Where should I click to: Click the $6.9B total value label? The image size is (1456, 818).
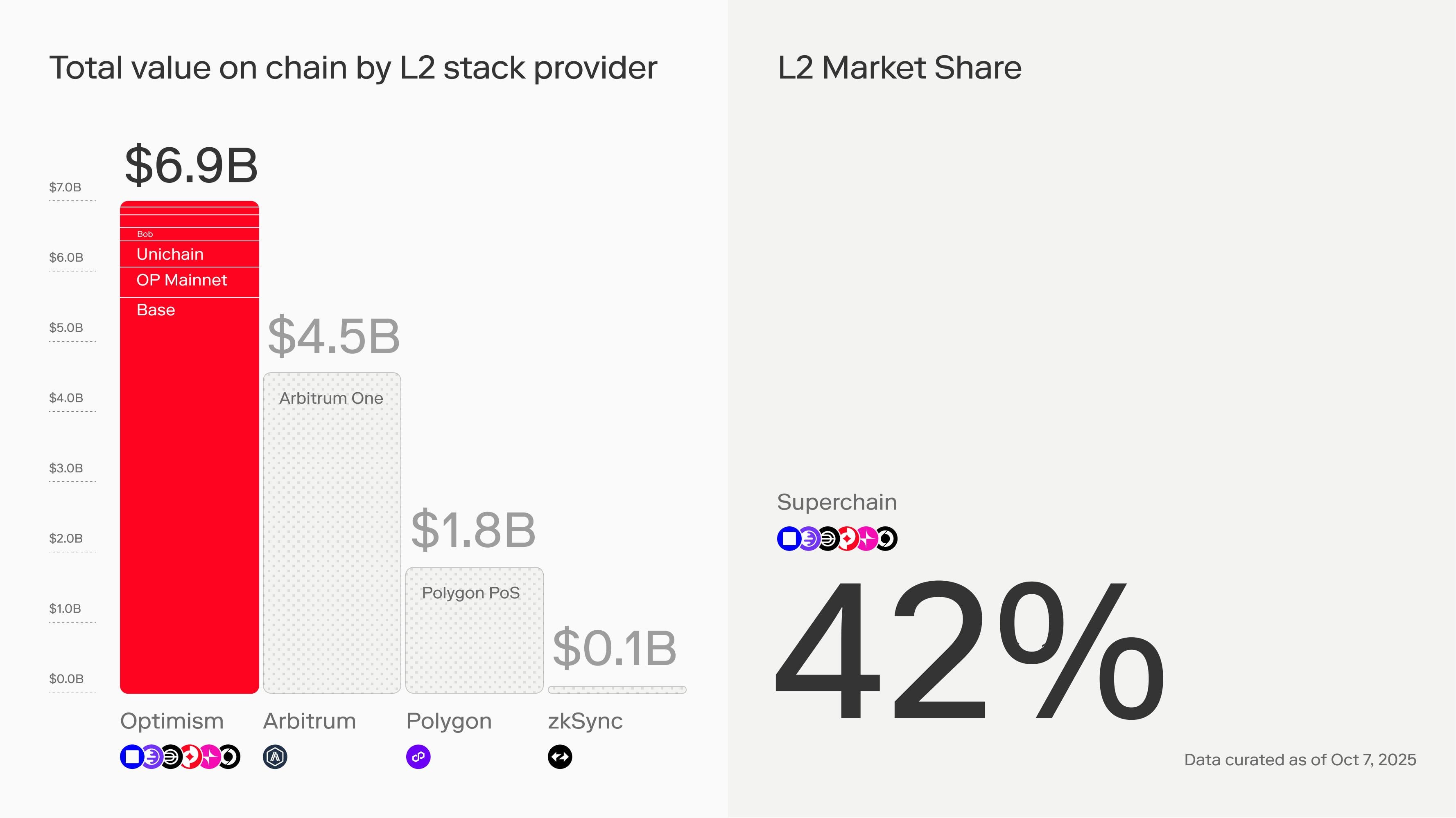click(191, 165)
